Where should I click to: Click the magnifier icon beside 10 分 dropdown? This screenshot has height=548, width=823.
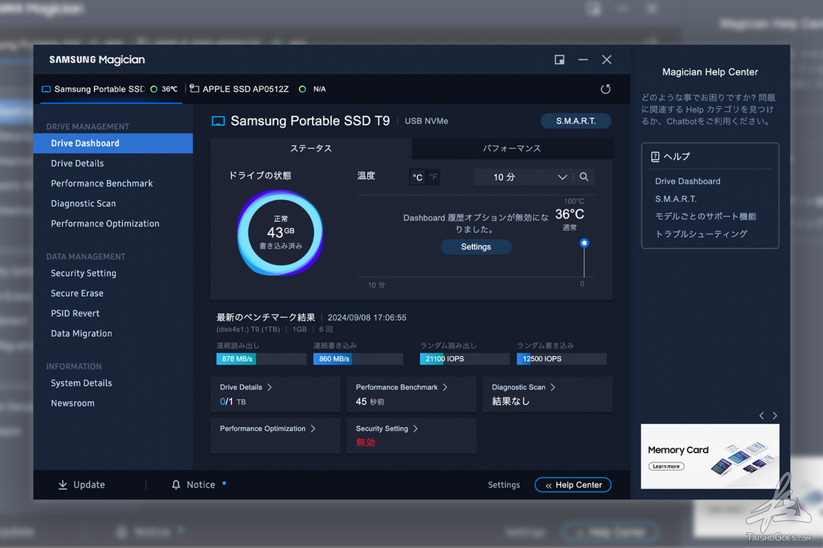[x=584, y=177]
